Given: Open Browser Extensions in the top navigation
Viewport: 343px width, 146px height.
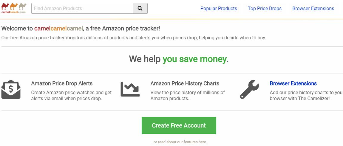Looking at the screenshot, I should [313, 8].
